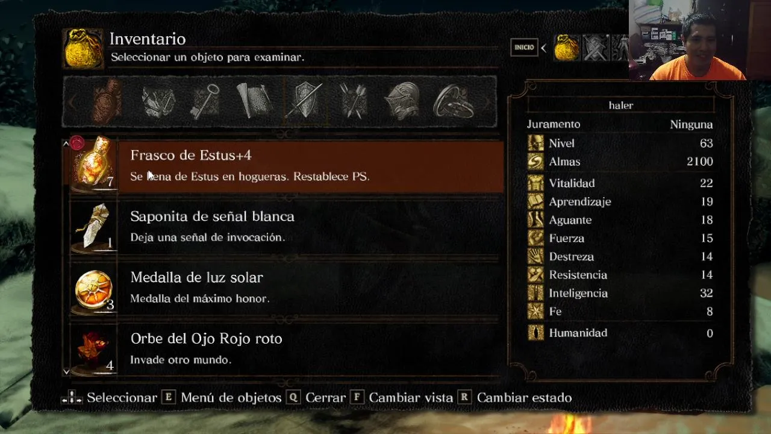Select the helmet armor category icon
Viewport: 771px width, 434px height.
pyautogui.click(x=402, y=101)
